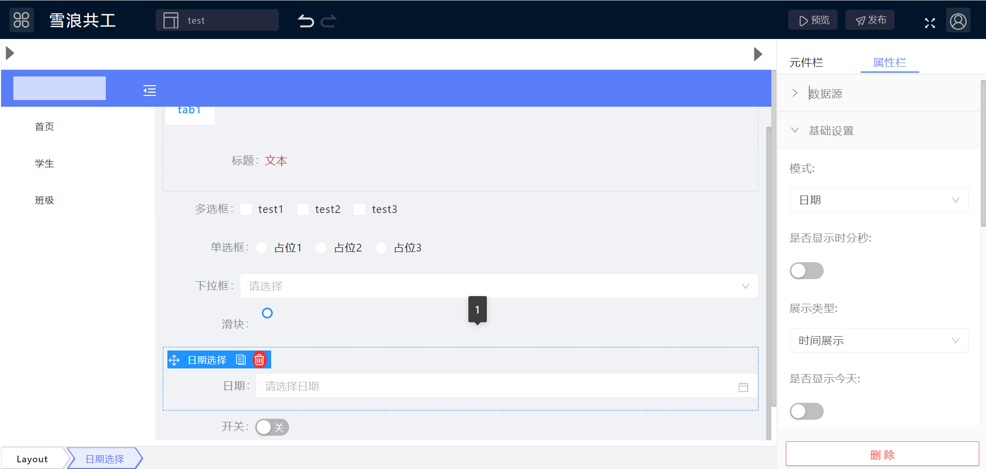Image resolution: width=986 pixels, height=469 pixels.
Task: Switch to the 元件栏 tab
Action: 806,63
